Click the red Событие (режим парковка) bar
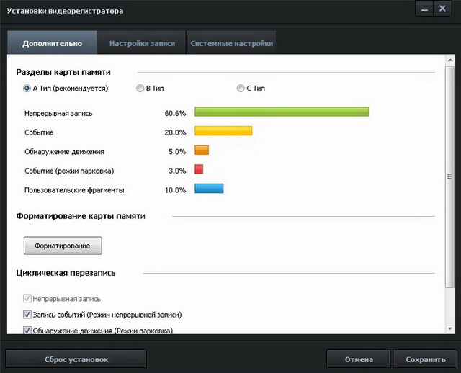Image resolution: width=461 pixels, height=373 pixels. point(199,169)
